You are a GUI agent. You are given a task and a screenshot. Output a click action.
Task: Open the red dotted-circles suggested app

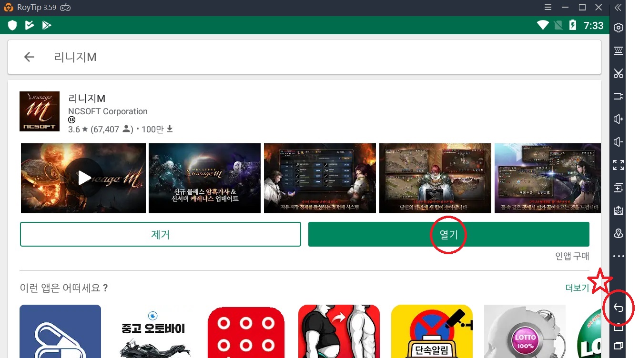coord(246,331)
